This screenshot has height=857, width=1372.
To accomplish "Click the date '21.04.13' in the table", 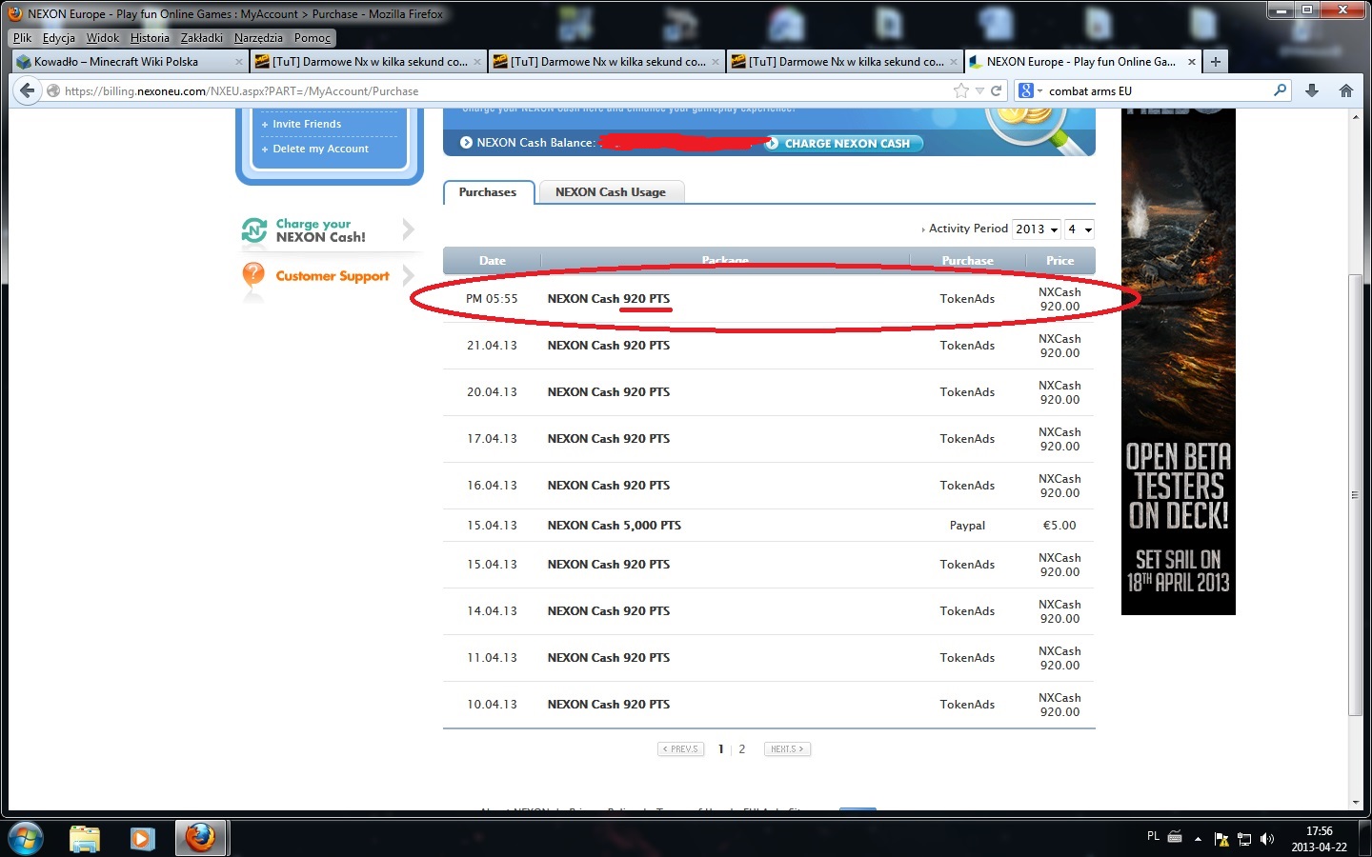I will click(492, 346).
